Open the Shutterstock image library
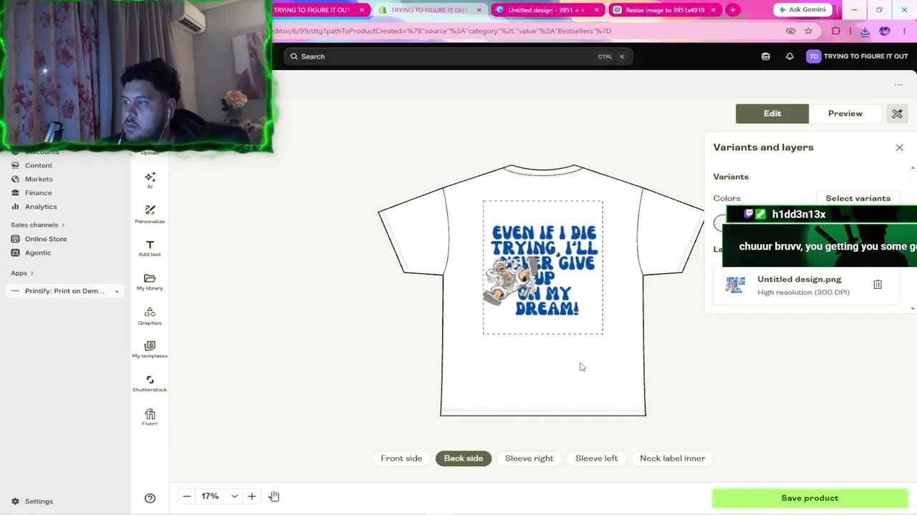Screen dimensions: 917x515 (x=150, y=383)
